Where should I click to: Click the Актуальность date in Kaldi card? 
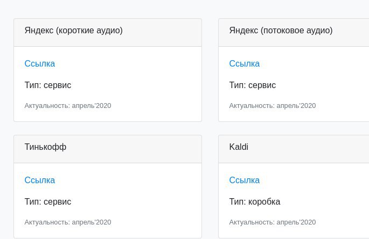click(273, 222)
